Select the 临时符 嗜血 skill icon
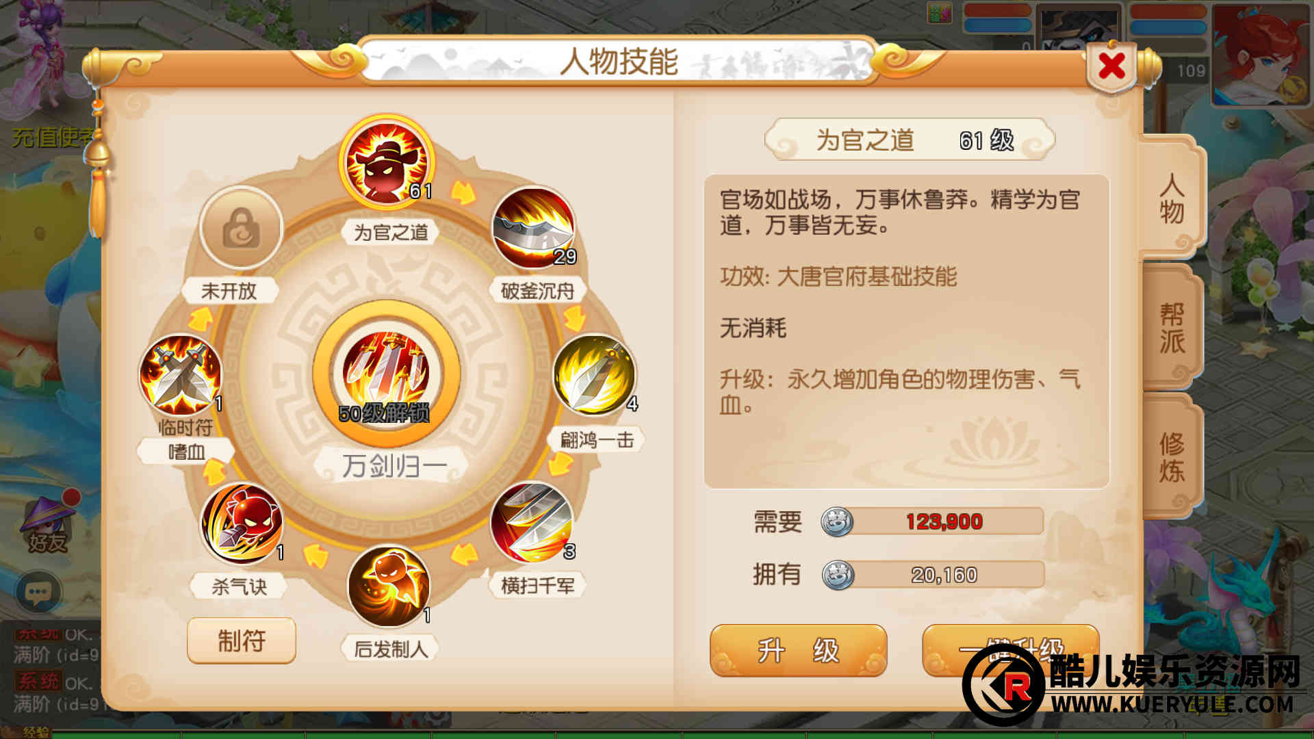Screen dimensions: 1314x739 click(x=181, y=376)
